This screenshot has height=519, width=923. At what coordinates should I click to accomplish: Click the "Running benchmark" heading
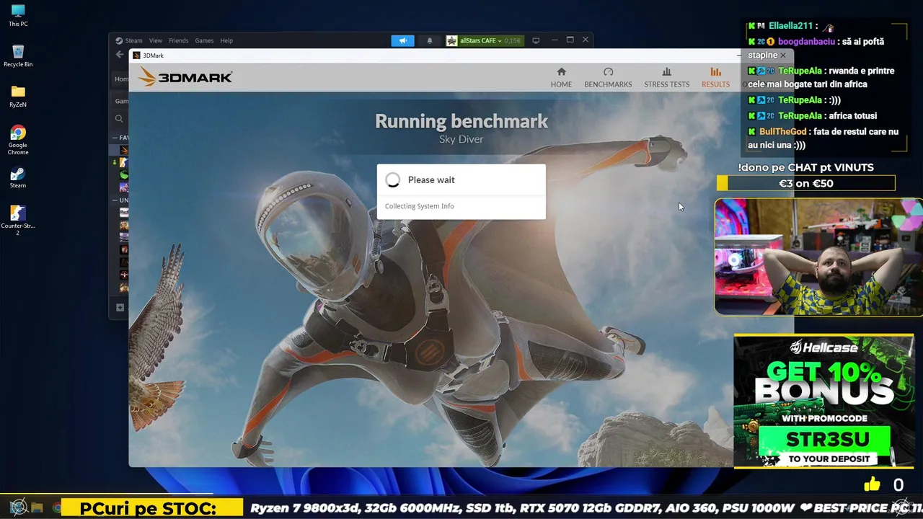coord(461,121)
